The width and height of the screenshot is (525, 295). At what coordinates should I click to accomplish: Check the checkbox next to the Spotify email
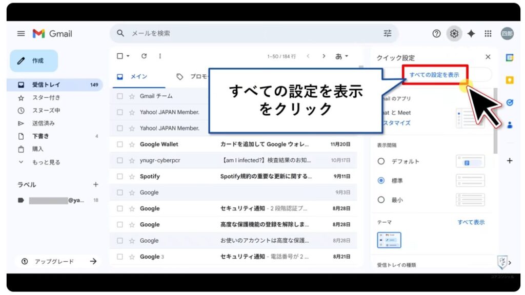(x=120, y=176)
